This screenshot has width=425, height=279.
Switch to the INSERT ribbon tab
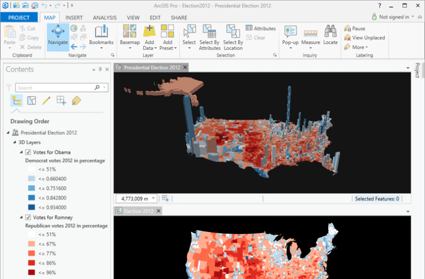point(74,18)
